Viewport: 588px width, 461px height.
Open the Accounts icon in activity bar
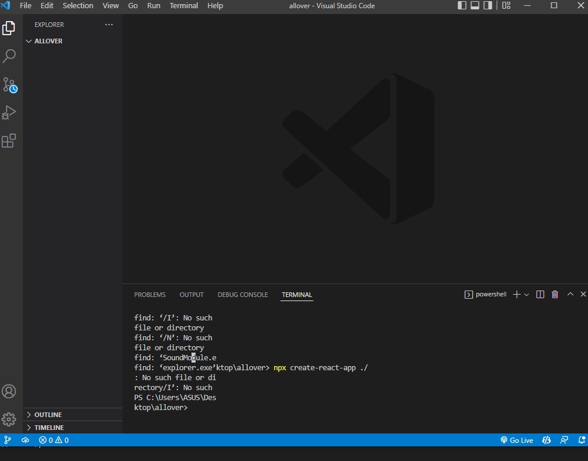(9, 391)
